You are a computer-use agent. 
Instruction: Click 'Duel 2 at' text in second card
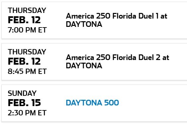click(154, 57)
